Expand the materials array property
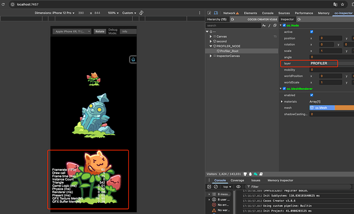354x214 pixels. [281, 101]
